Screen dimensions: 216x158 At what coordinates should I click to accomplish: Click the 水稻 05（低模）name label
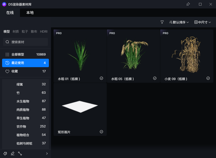[x=123, y=79]
